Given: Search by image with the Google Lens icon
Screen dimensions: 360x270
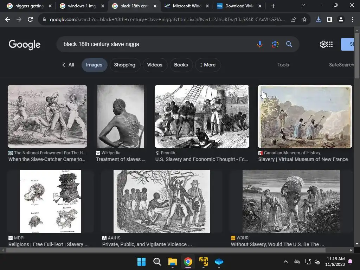Looking at the screenshot, I should (x=275, y=44).
